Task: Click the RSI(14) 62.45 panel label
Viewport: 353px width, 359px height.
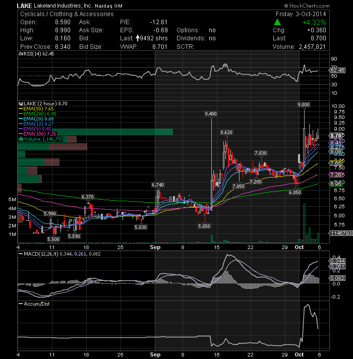Action: (x=39, y=54)
